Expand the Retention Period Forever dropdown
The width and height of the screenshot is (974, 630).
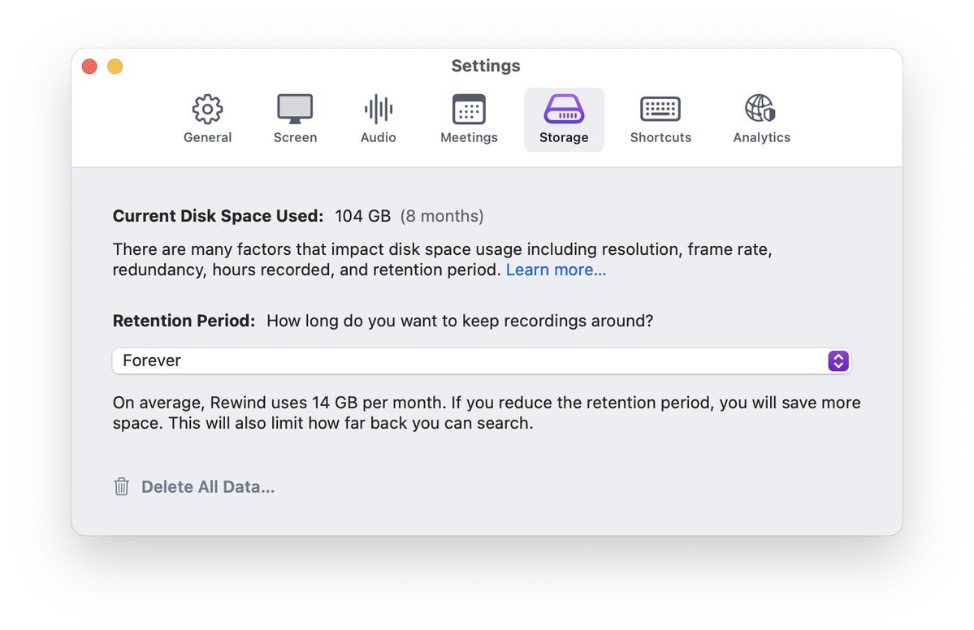[x=471, y=360]
